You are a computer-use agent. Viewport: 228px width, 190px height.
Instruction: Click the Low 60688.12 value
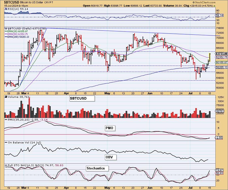133,6
